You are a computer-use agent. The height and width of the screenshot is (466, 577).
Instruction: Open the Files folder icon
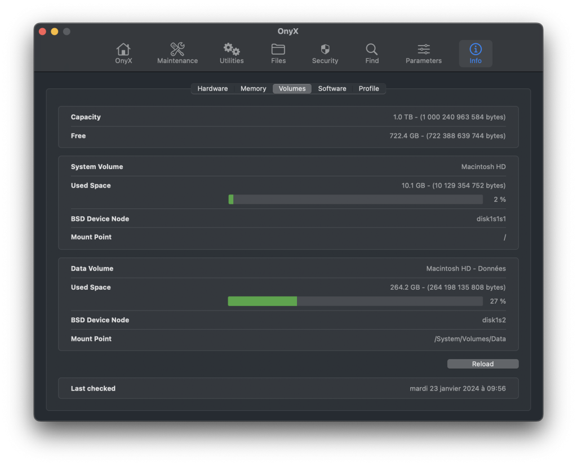coord(278,54)
